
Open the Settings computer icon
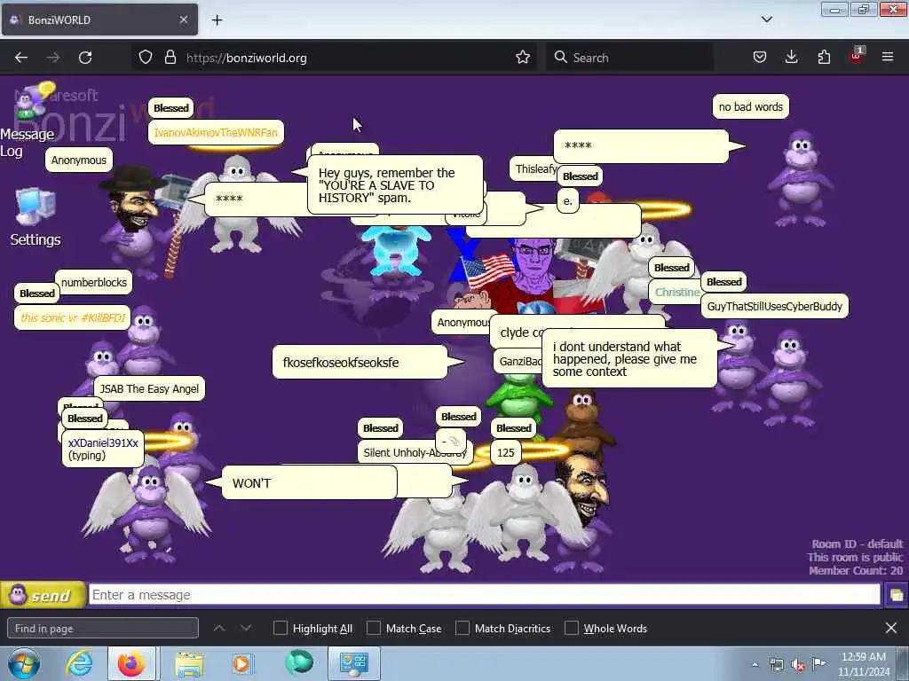point(36,217)
